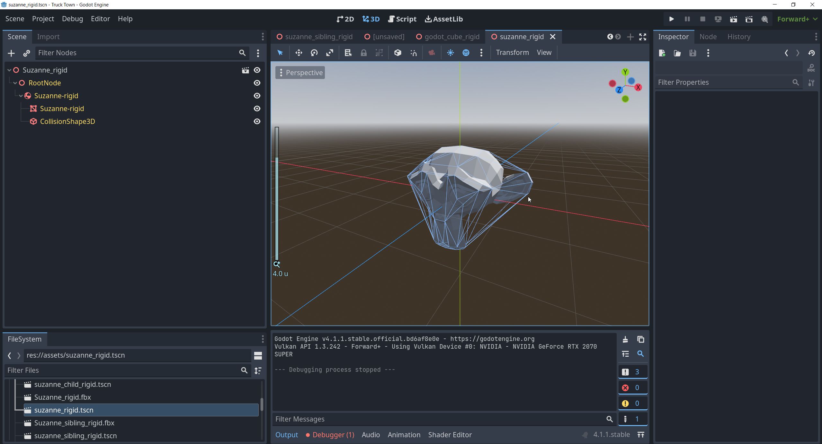
Task: Open the Debug menu
Action: pyautogui.click(x=72, y=19)
